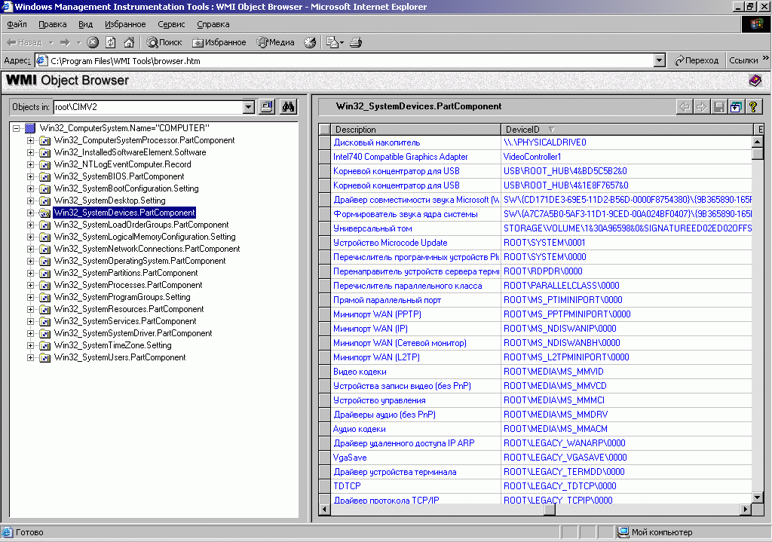Expand Win32_InstalledSoftwareElement.Software node
Screen dimensions: 772x542
[x=30, y=152]
